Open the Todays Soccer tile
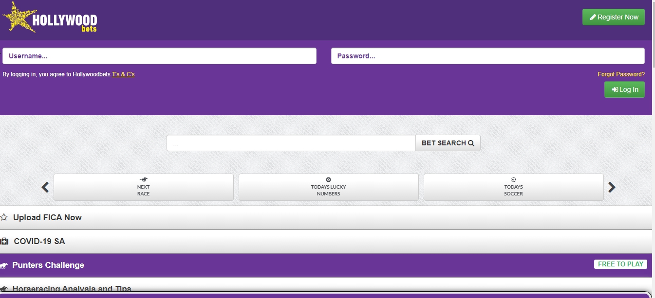655x298 pixels. 514,187
